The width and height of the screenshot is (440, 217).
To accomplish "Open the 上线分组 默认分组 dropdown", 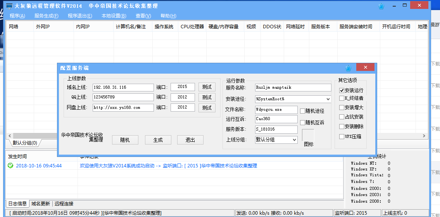I will pos(294,139).
